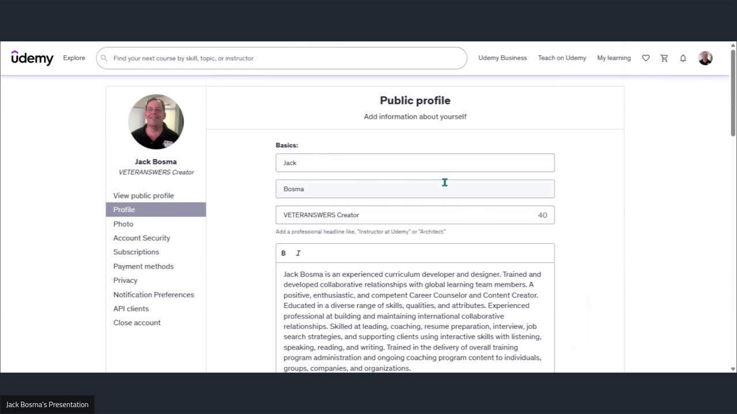This screenshot has height=414, width=737.
Task: Open the Udemy Business link
Action: pos(503,58)
